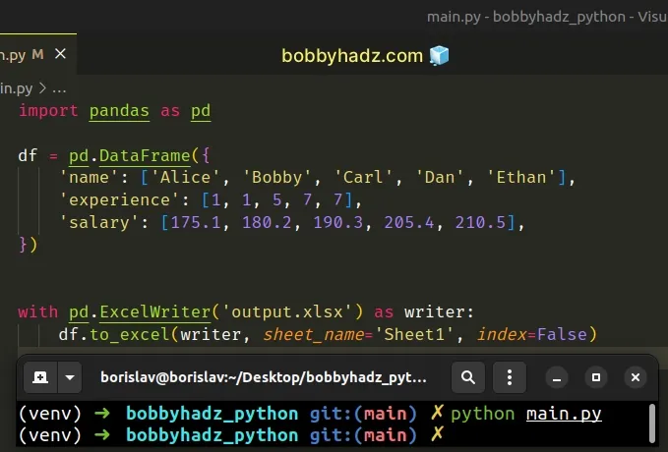Viewport: 668px width, 452px height.
Task: Click the 'Bobby' string in name list
Action: (x=276, y=178)
